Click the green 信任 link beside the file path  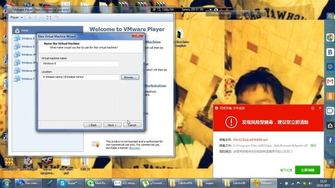point(313,146)
